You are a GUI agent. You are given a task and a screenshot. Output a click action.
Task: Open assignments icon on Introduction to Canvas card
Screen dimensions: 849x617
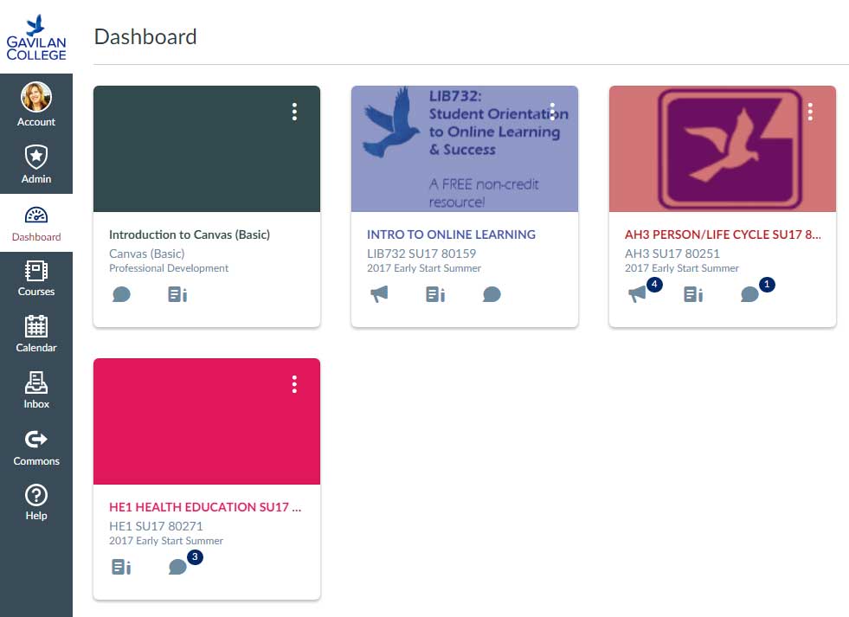pyautogui.click(x=177, y=294)
